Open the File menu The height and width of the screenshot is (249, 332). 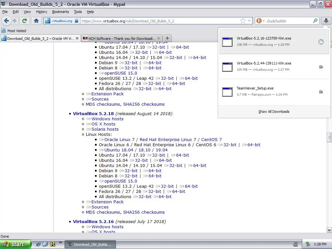coord(5,12)
